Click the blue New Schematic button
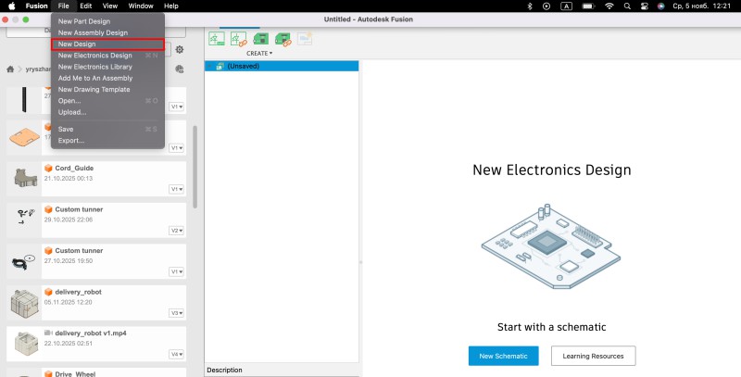This screenshot has width=741, height=377. click(x=503, y=356)
